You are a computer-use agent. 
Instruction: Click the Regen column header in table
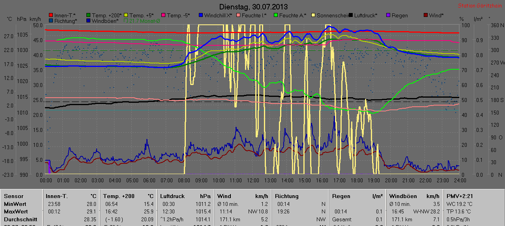click(341, 196)
